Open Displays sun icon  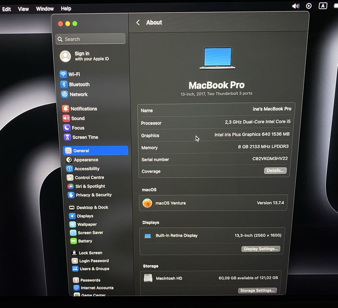point(72,216)
